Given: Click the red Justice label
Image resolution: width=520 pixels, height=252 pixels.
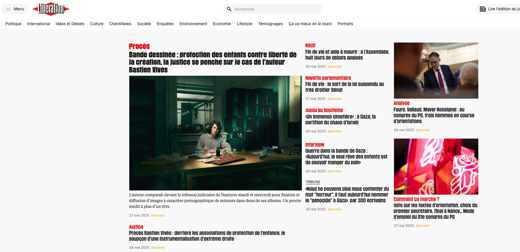Looking at the screenshot, I should point(136,227).
